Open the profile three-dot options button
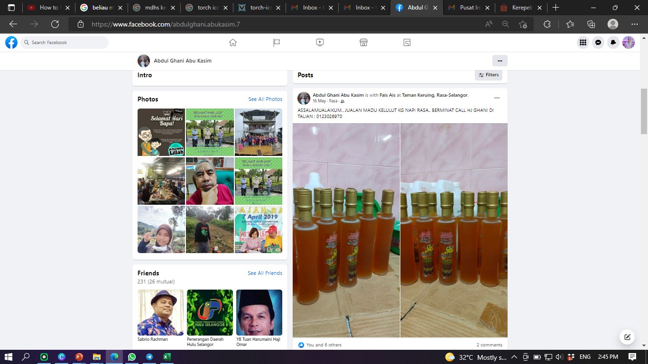 click(x=500, y=61)
